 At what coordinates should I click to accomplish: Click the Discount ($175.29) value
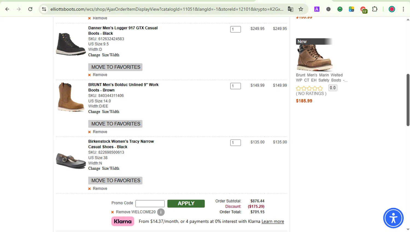[x=256, y=206]
